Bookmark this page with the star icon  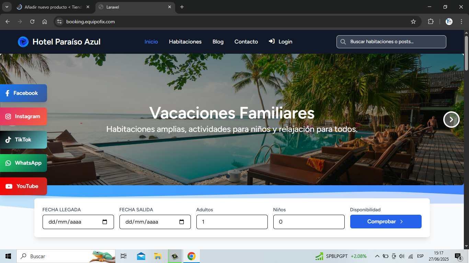413,22
